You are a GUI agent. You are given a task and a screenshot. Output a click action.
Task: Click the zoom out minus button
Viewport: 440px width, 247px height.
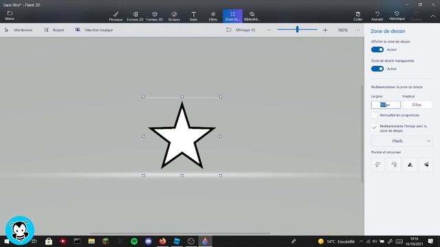point(269,30)
